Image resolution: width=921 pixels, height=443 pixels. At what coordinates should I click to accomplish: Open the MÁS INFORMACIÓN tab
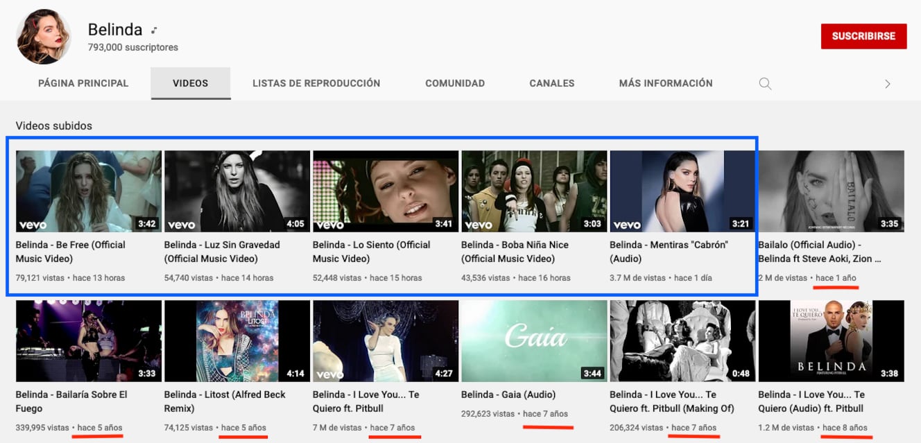point(666,83)
